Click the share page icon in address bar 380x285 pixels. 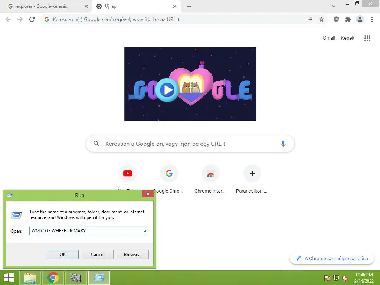309,19
